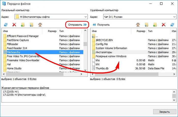The height and width of the screenshot is (117, 178).
Task: Click Data Base File type cell
Action: tap(156, 68)
